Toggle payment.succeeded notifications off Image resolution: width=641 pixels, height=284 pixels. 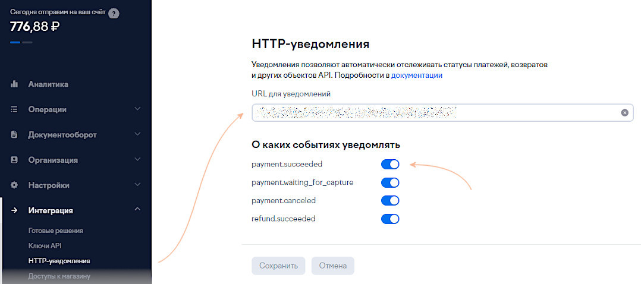click(390, 165)
